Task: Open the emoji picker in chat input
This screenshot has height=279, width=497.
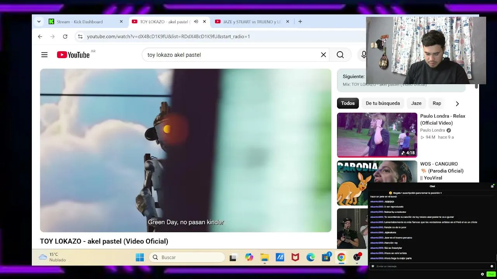Action: point(492,266)
